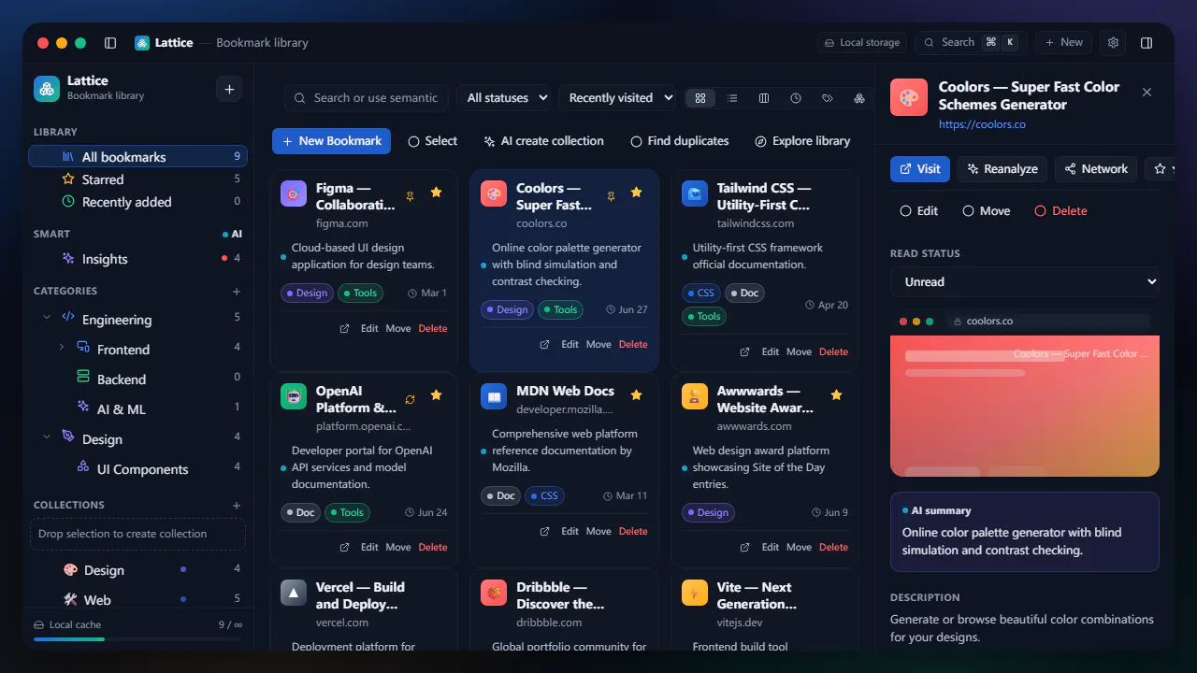Image resolution: width=1197 pixels, height=673 pixels.
Task: Unstar the Coolors bookmark card
Action: click(636, 193)
